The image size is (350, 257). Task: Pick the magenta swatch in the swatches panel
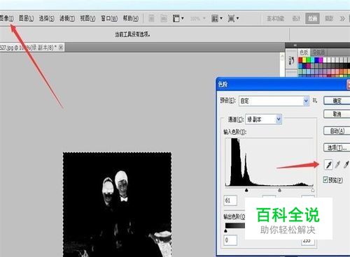tap(321, 60)
